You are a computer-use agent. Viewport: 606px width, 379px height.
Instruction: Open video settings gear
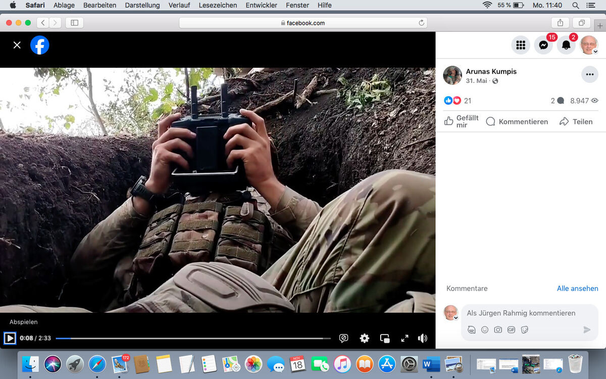click(x=364, y=338)
